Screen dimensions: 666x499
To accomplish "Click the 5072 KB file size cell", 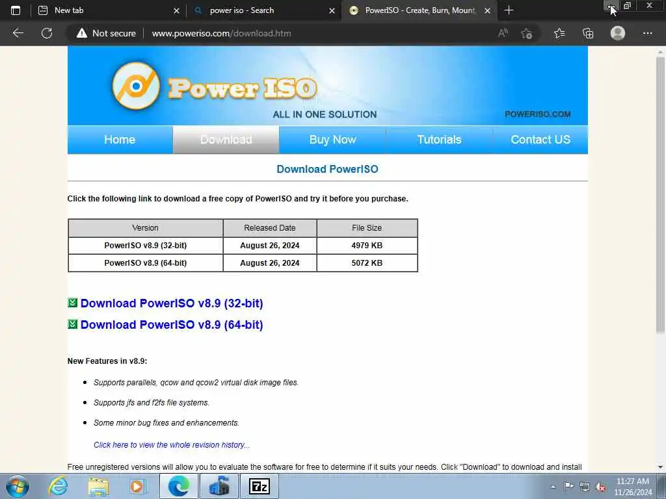I will [367, 263].
